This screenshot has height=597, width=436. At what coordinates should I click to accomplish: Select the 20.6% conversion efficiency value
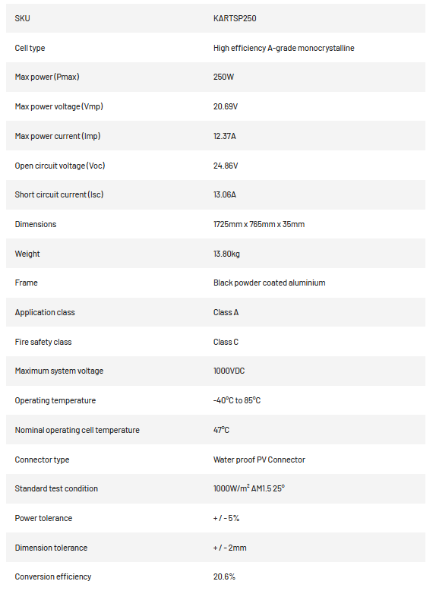click(x=224, y=577)
